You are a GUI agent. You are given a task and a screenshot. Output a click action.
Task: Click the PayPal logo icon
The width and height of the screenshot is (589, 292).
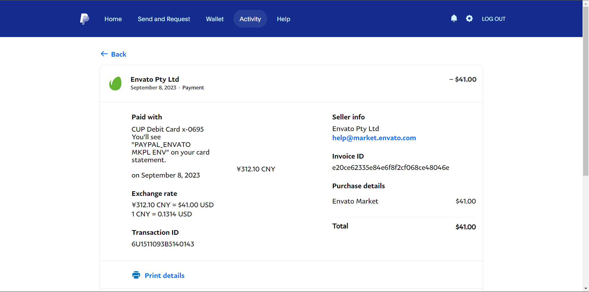[84, 19]
